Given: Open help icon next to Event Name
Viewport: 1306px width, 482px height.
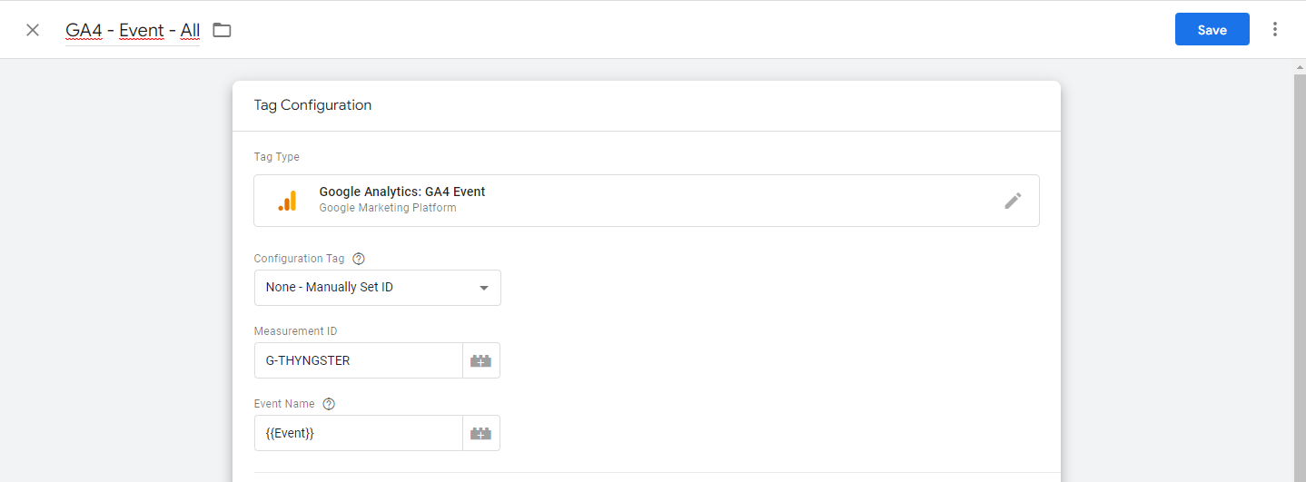Looking at the screenshot, I should pos(329,404).
